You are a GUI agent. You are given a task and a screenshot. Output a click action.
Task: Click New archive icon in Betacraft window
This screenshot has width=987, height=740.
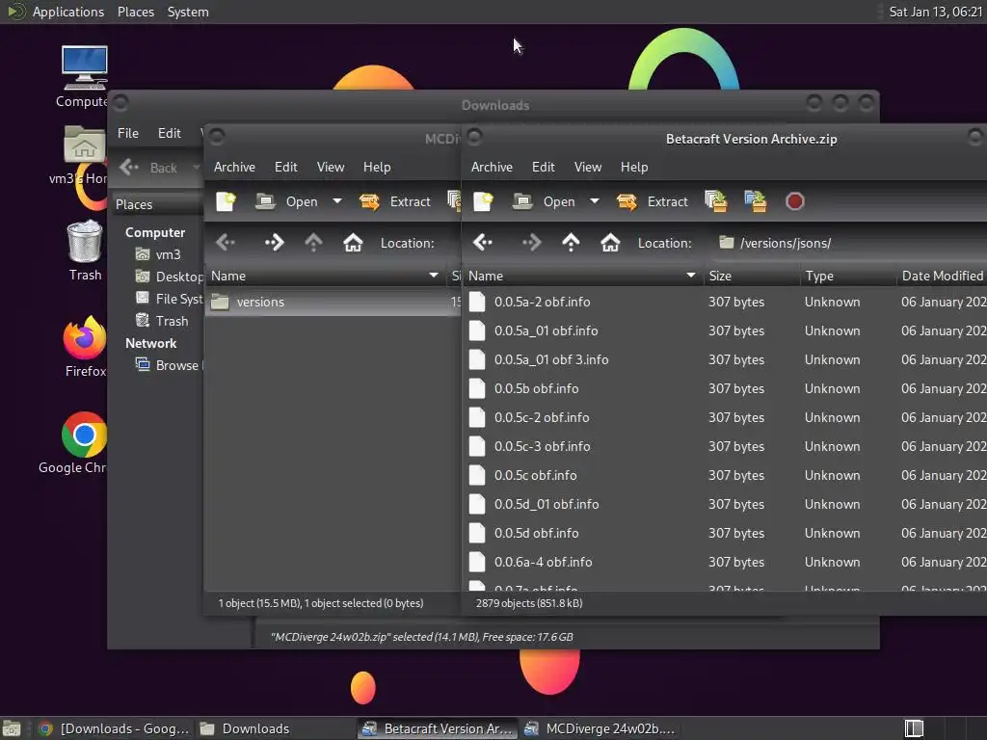point(483,202)
